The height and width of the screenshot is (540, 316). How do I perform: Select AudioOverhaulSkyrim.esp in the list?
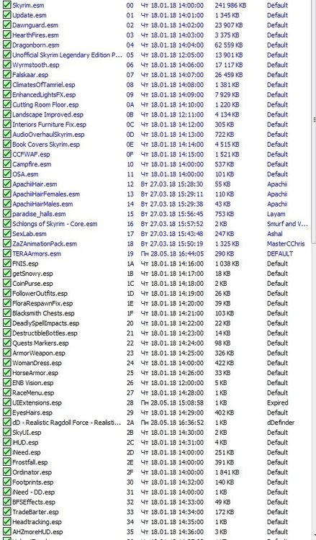(48, 135)
